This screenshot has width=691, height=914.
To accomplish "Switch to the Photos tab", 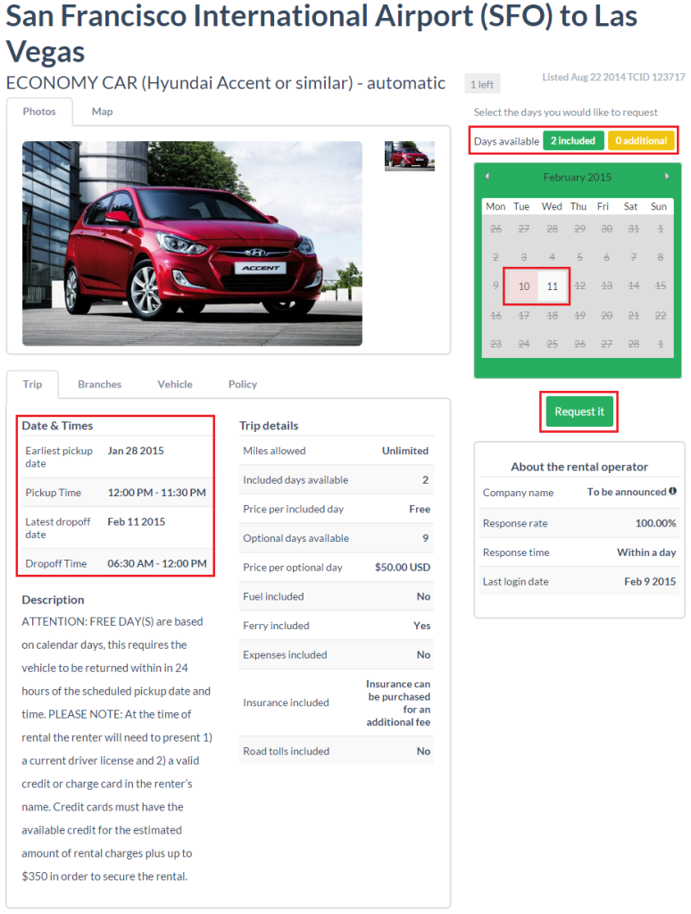I will pos(39,112).
